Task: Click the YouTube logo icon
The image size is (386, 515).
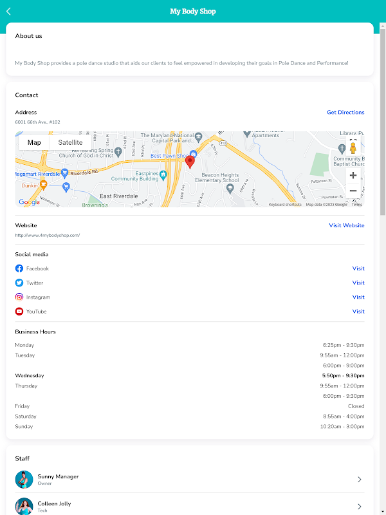Action: pyautogui.click(x=19, y=312)
